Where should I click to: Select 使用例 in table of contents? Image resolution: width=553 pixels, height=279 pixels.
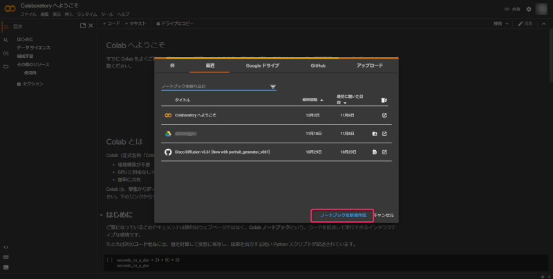pos(30,73)
